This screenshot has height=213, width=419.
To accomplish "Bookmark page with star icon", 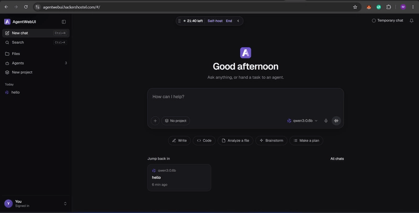I will point(355,7).
